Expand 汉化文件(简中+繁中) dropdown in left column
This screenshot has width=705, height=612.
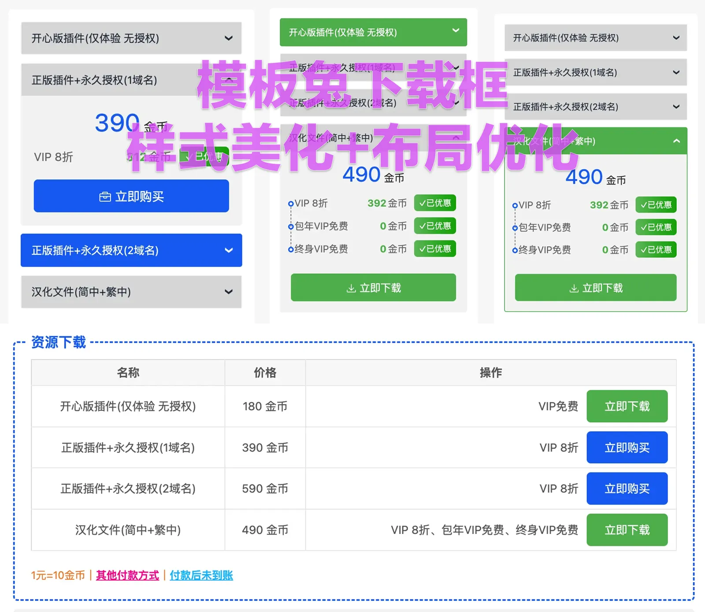[131, 292]
